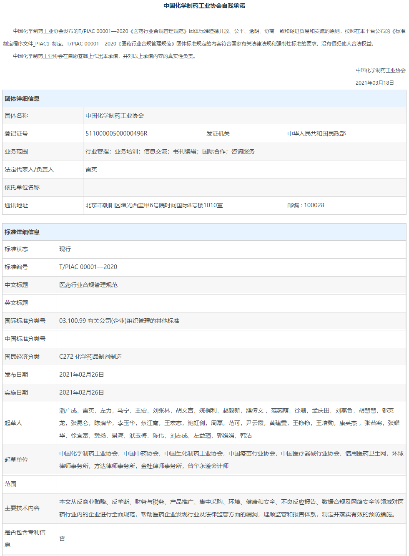Click legal representative name 雷英
This screenshot has height=556, width=409.
click(91, 169)
